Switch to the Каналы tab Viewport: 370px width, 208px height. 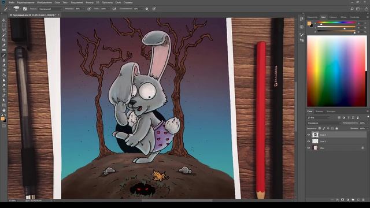(319, 112)
